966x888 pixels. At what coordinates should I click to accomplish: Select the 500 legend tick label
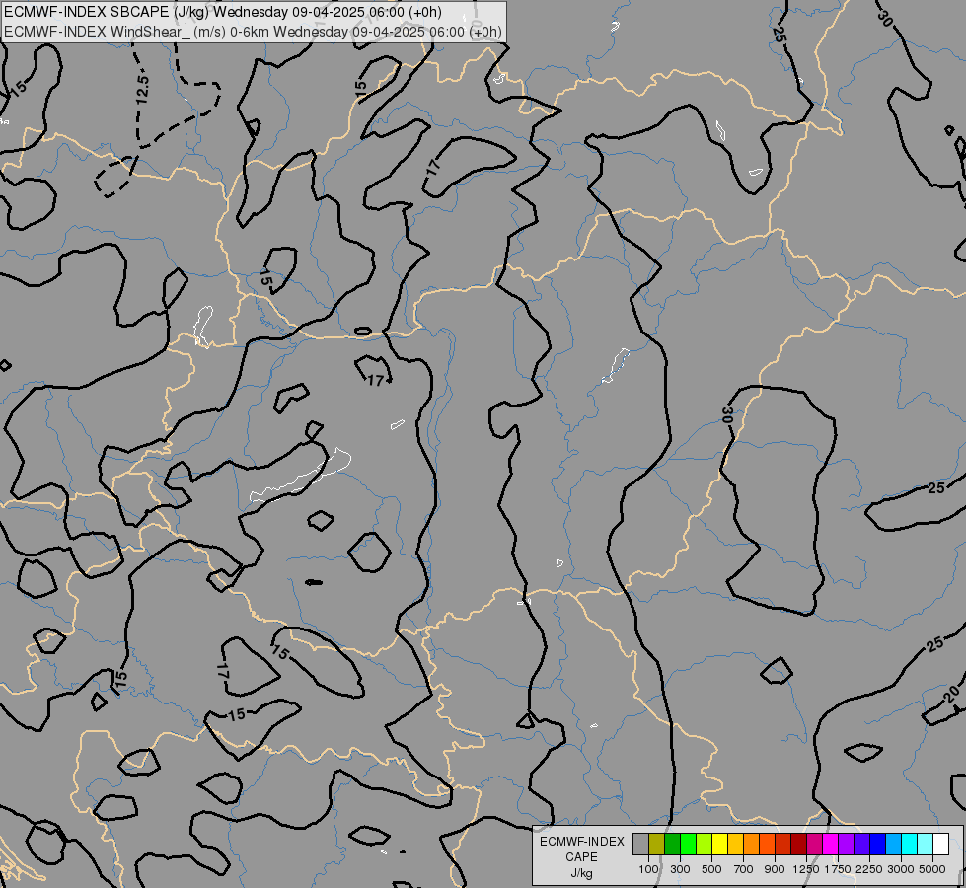tap(711, 869)
